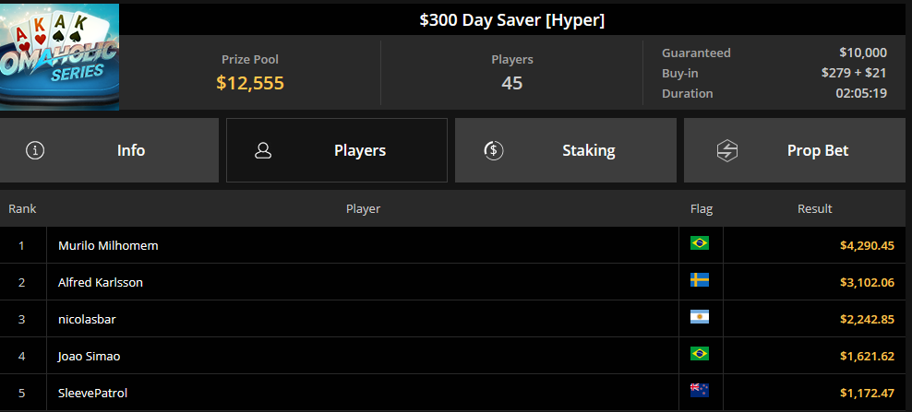Click Argentina flag beside nicolasbar
This screenshot has width=912, height=412.
(x=699, y=317)
